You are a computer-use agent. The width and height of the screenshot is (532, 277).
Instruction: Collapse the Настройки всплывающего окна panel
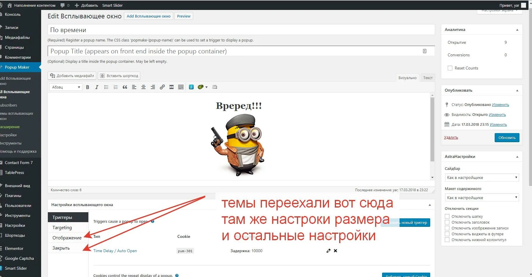click(x=430, y=205)
